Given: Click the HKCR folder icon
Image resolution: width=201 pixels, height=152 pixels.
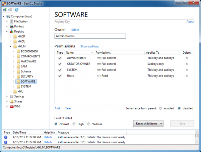Looking at the screenshot, I should coord(15,37).
